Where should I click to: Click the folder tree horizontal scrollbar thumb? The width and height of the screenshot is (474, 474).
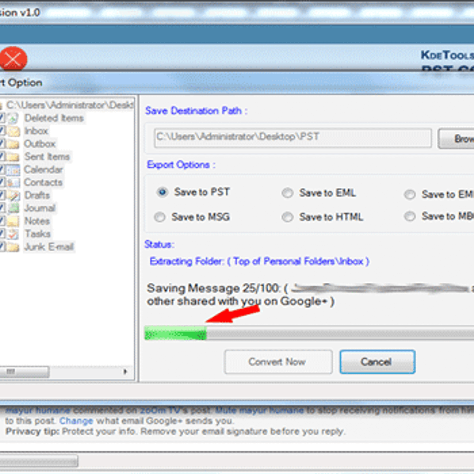(x=24, y=372)
